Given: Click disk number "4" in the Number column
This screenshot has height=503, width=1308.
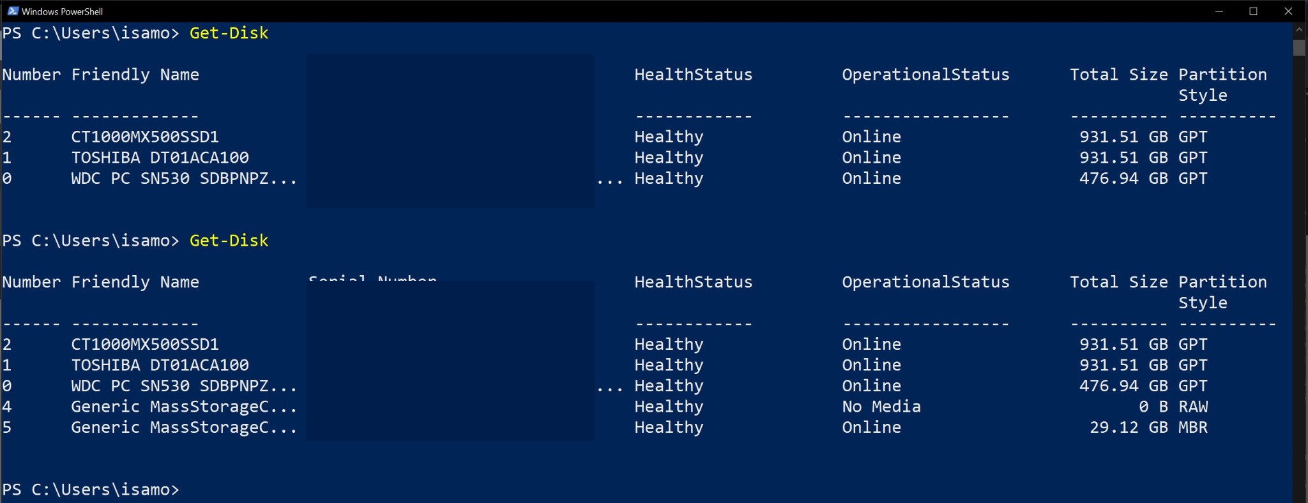Looking at the screenshot, I should tap(7, 407).
